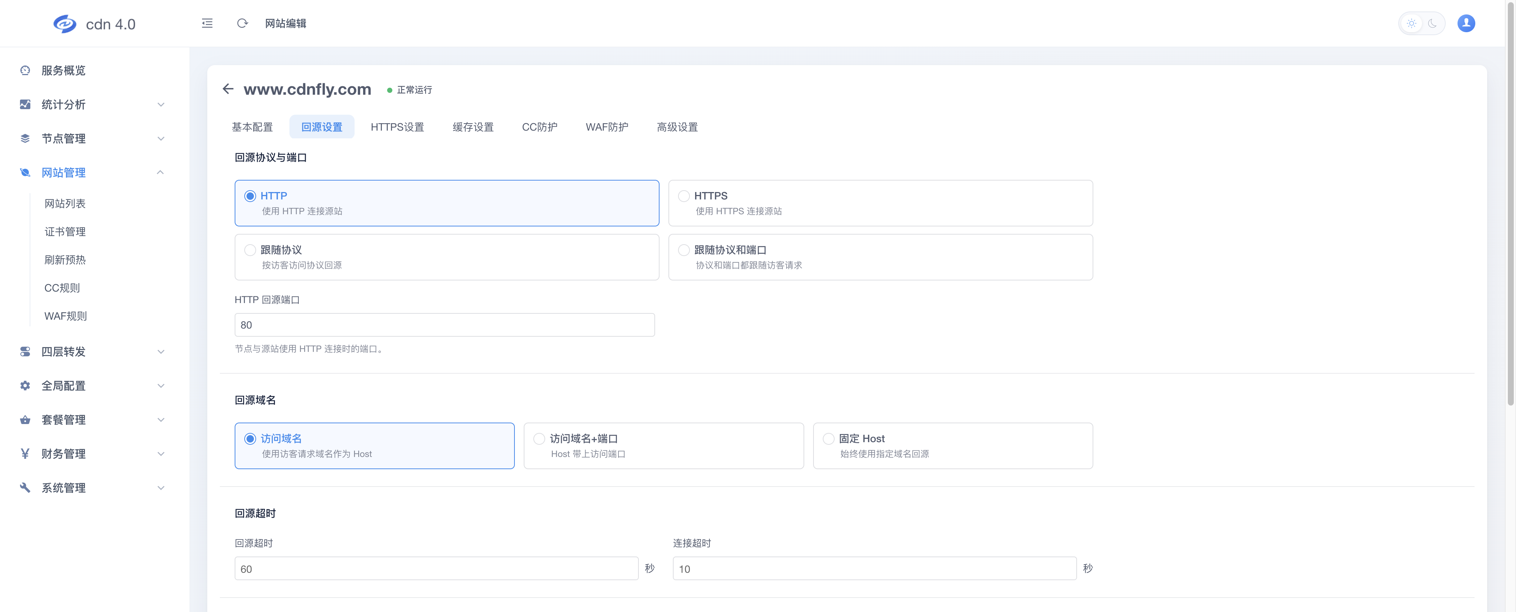Select the HTTP origin protocol radio
1516x612 pixels.
250,196
